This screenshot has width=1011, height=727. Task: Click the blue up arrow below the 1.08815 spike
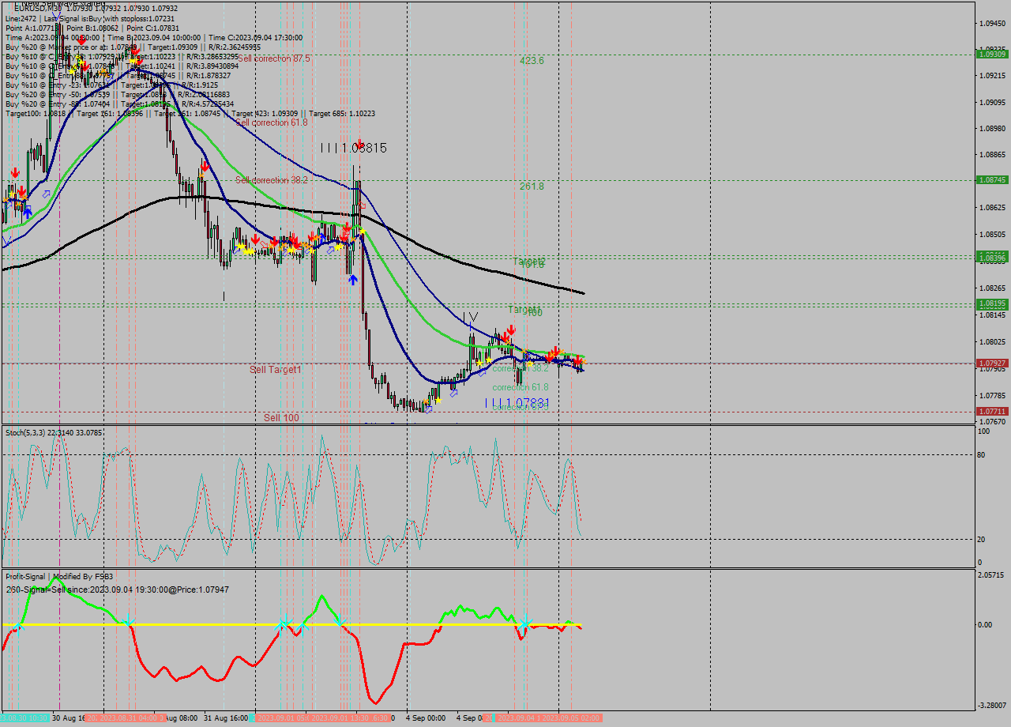pos(353,280)
